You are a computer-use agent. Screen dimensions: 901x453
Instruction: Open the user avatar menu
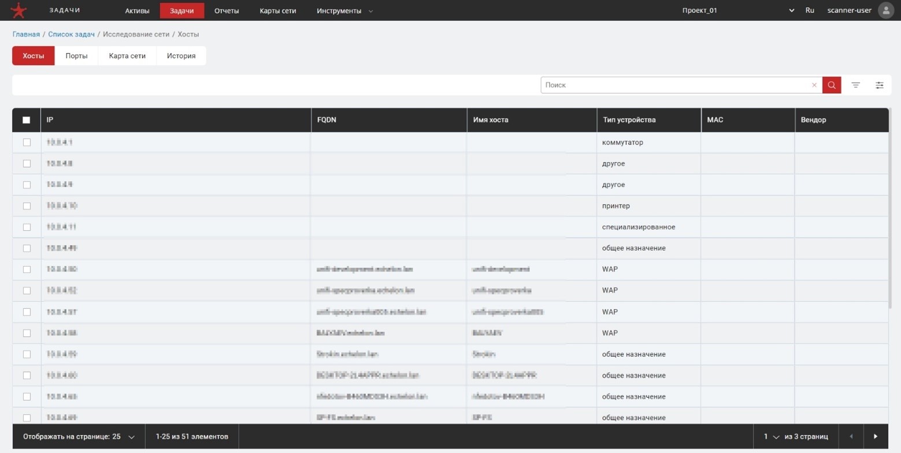(x=886, y=10)
